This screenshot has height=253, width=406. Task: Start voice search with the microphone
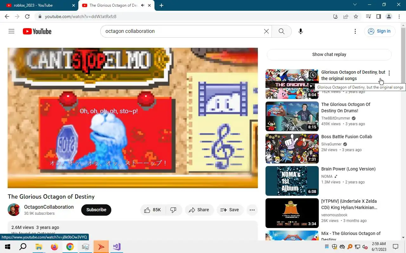(x=301, y=31)
